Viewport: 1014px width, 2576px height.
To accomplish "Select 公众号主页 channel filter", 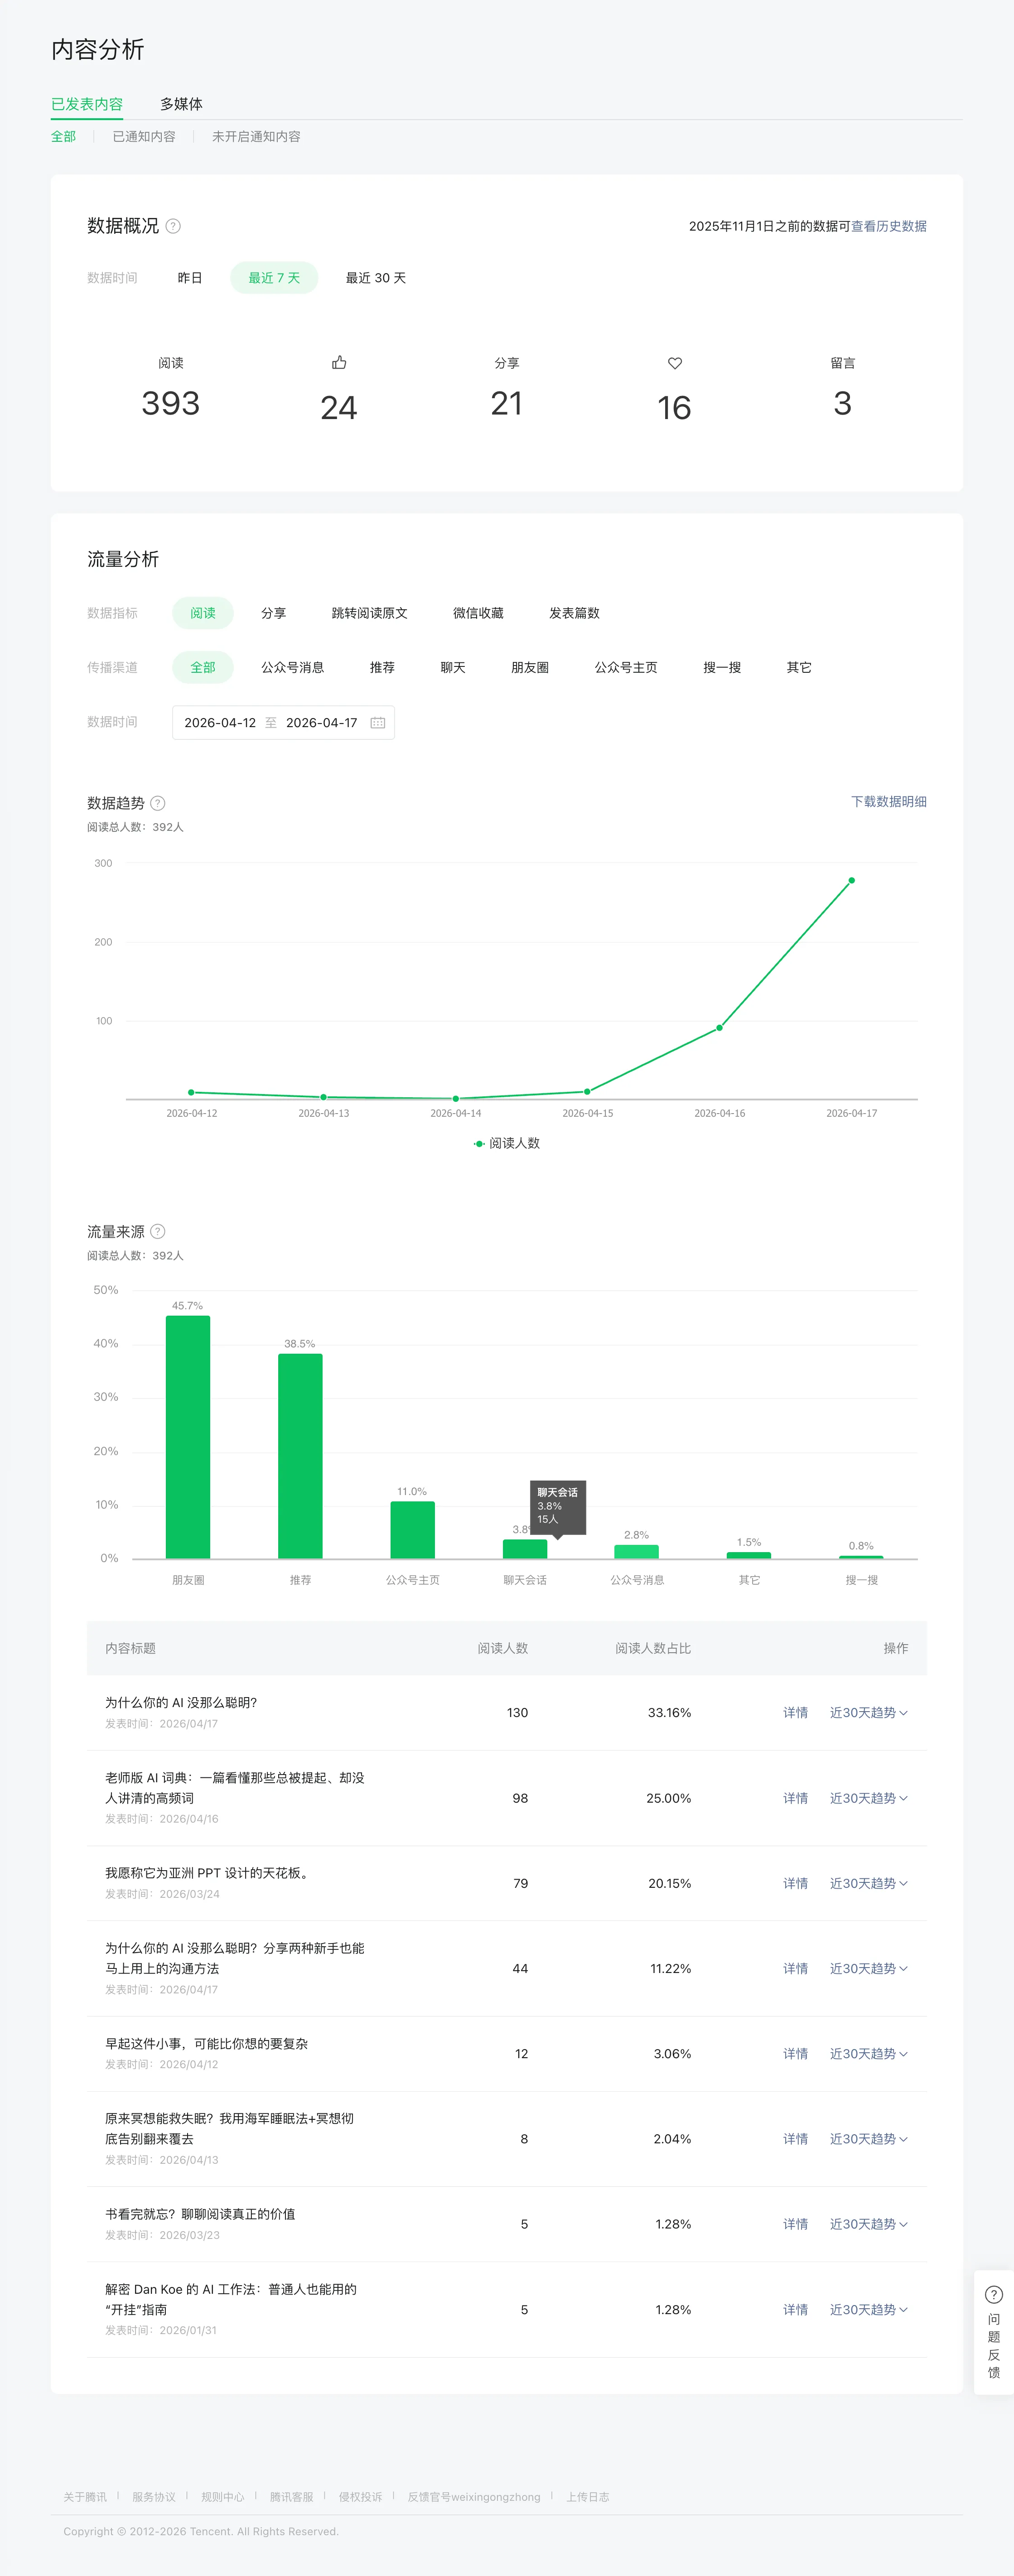I will pos(626,667).
